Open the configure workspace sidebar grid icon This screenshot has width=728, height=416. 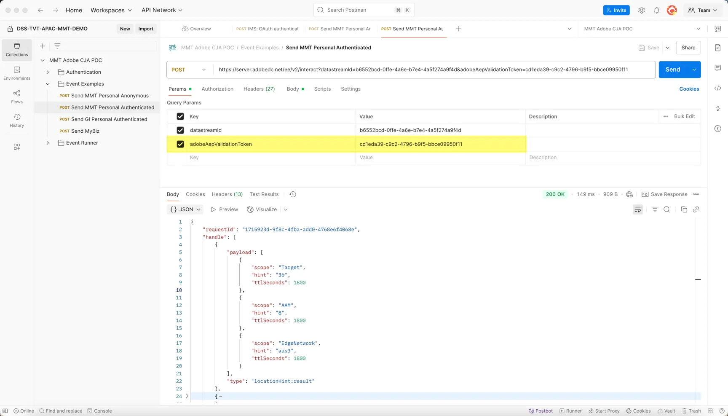click(x=17, y=147)
